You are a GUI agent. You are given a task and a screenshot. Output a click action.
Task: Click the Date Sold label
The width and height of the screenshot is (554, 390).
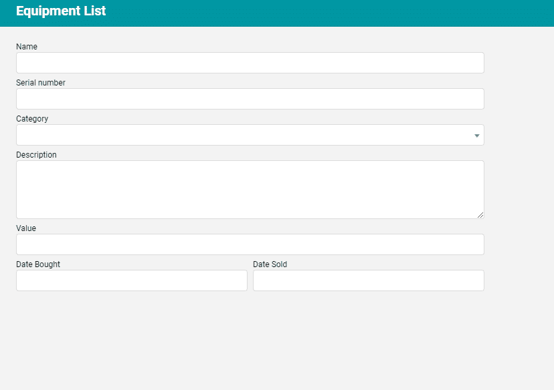(x=270, y=264)
